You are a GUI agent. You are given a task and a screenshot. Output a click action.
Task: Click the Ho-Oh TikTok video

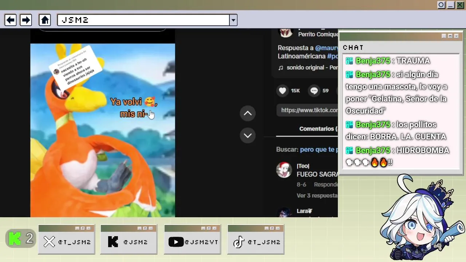coord(103,130)
